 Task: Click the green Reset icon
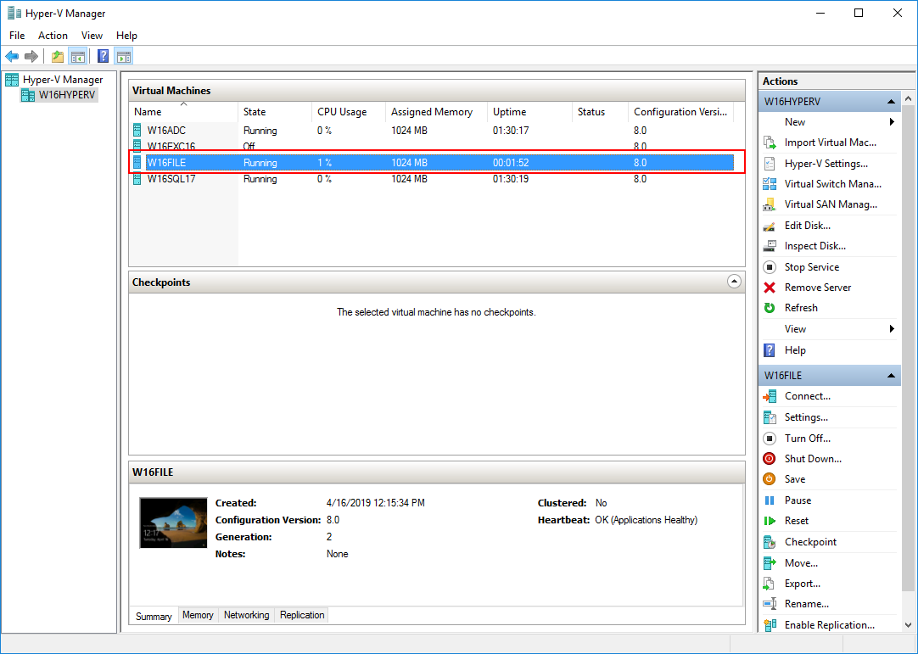[770, 521]
